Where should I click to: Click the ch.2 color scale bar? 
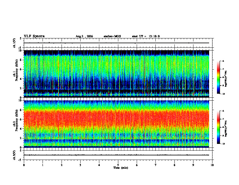tap(218, 127)
